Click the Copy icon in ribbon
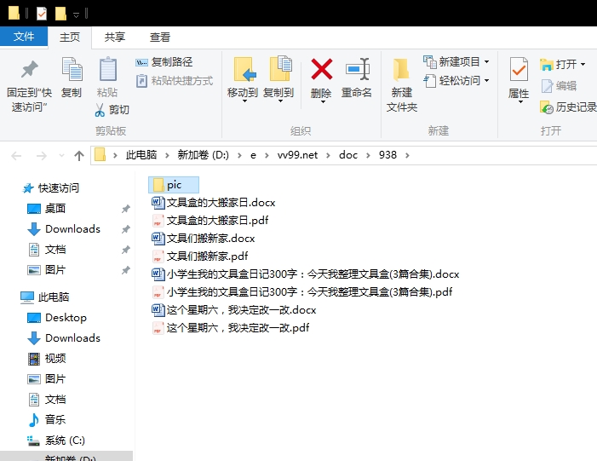 [x=72, y=69]
